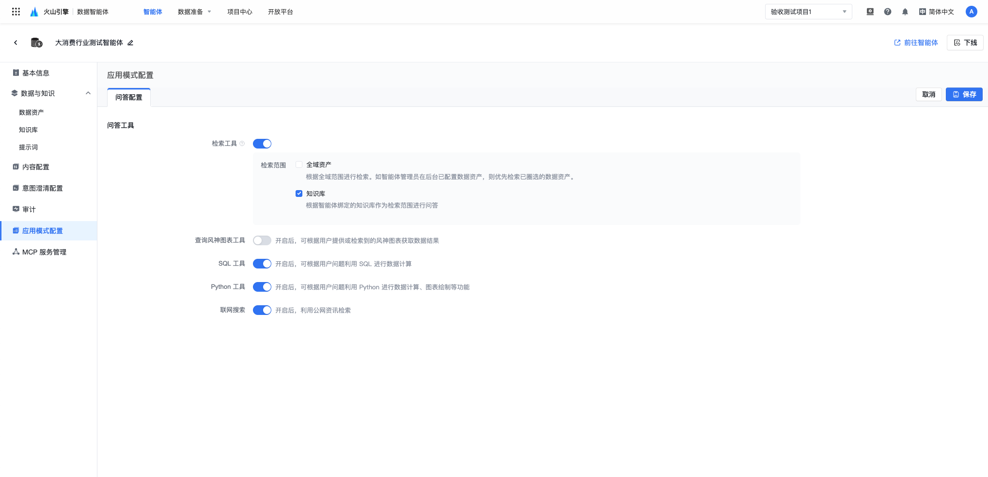Click the 检索范围 label
The height and width of the screenshot is (477, 988).
(273, 165)
